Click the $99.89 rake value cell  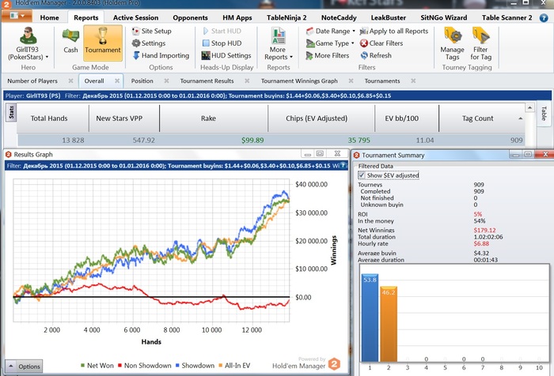click(x=252, y=141)
